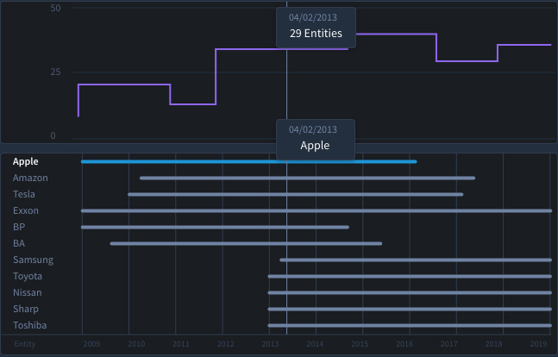Select the Samsung entity label

33,260
